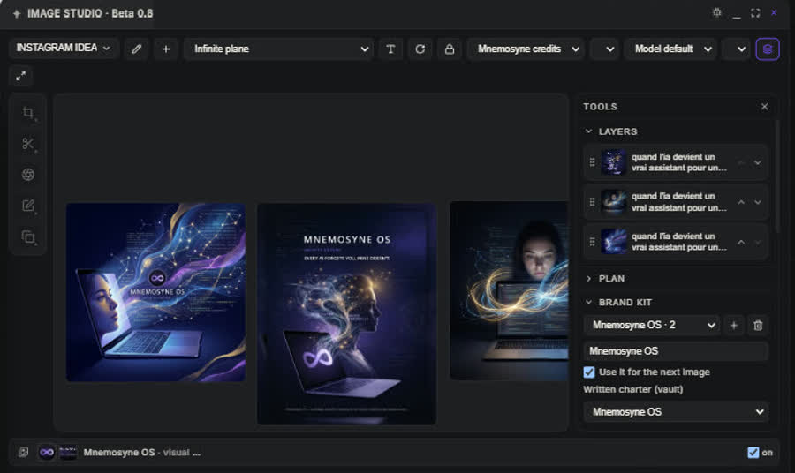Click the plus new project icon
The image size is (795, 473).
[x=166, y=49]
